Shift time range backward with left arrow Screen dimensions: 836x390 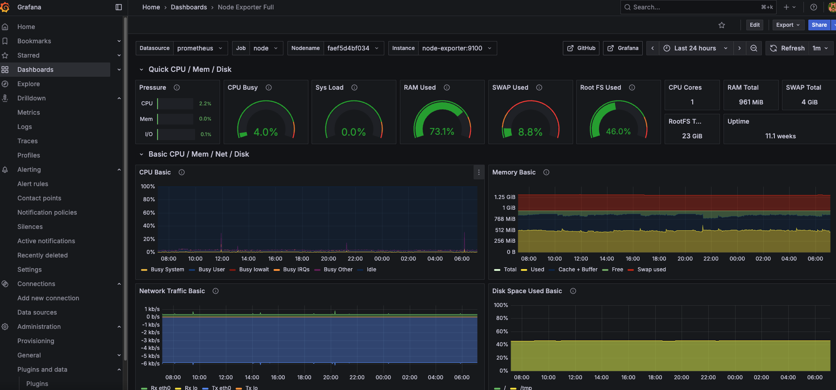point(653,48)
